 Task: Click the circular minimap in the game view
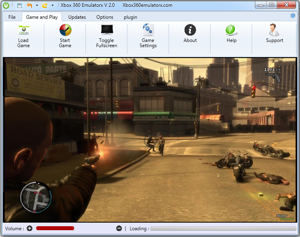pyautogui.click(x=36, y=197)
